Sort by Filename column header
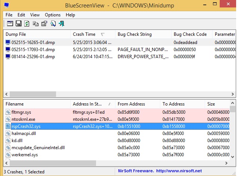This screenshot has width=238, height=176. tap(37, 104)
